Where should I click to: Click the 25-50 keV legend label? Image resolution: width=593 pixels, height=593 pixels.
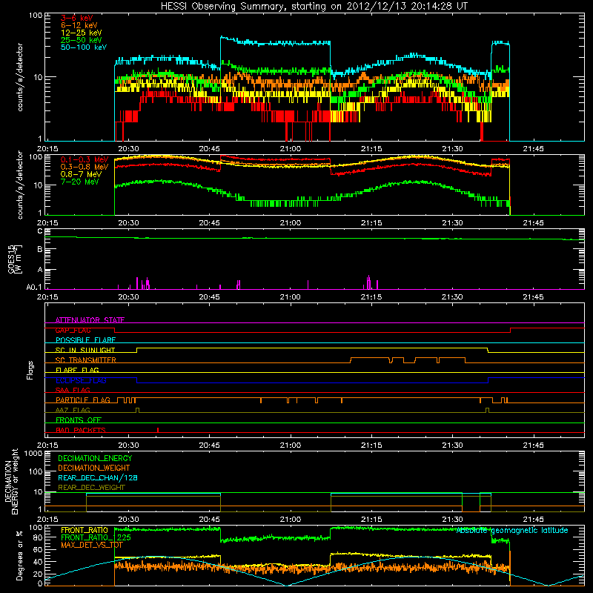pos(82,40)
